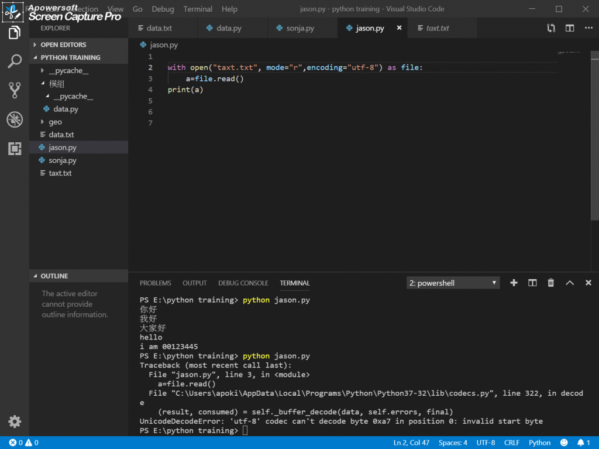
Task: Open the Debug menu
Action: point(163,9)
